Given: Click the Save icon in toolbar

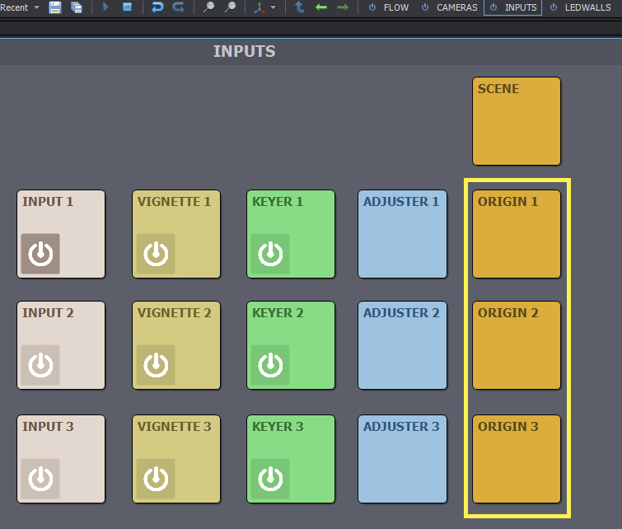Looking at the screenshot, I should [55, 7].
